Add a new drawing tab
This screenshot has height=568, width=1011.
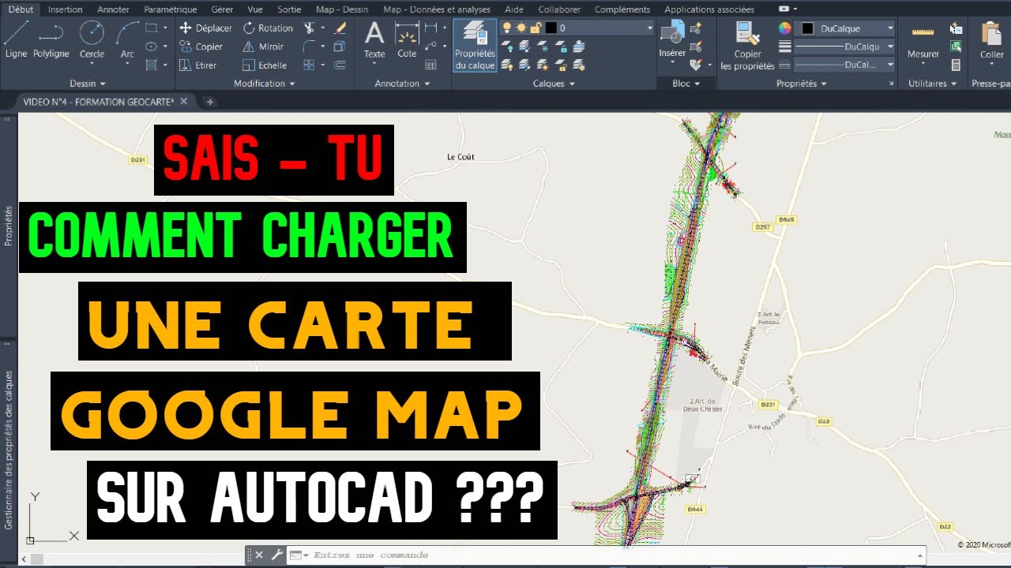click(x=209, y=102)
